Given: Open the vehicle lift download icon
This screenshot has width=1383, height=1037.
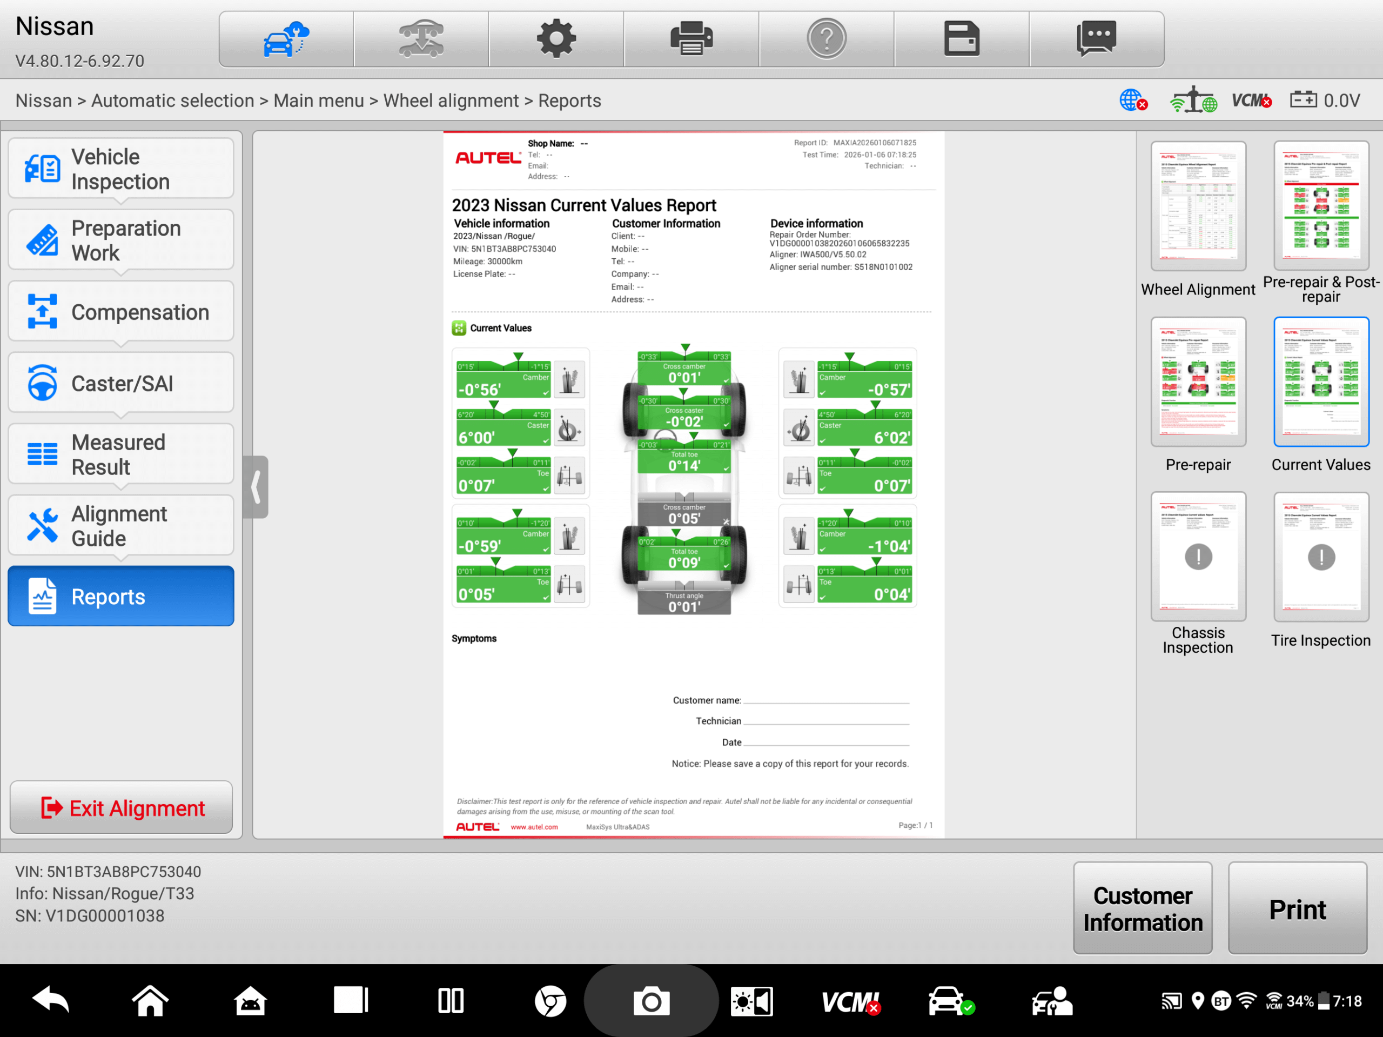Looking at the screenshot, I should click(421, 39).
